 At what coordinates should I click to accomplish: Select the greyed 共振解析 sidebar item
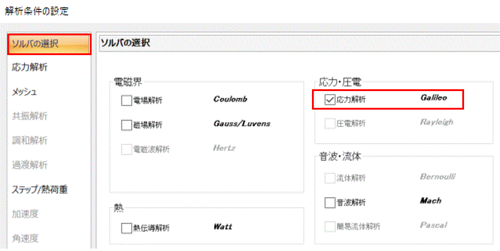coord(30,116)
